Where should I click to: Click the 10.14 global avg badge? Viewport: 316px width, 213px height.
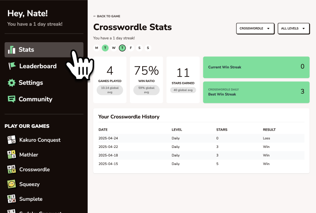[x=110, y=90]
